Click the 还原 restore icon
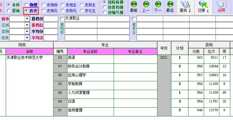The width and height of the screenshot is (233, 120). (x=203, y=7)
